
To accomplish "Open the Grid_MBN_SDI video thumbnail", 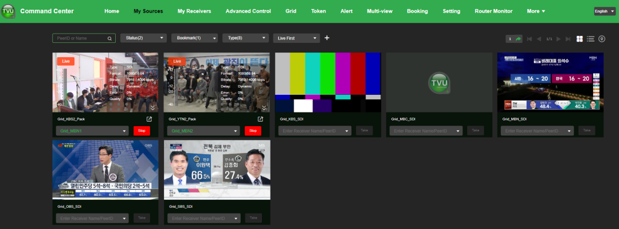I will coord(550,83).
